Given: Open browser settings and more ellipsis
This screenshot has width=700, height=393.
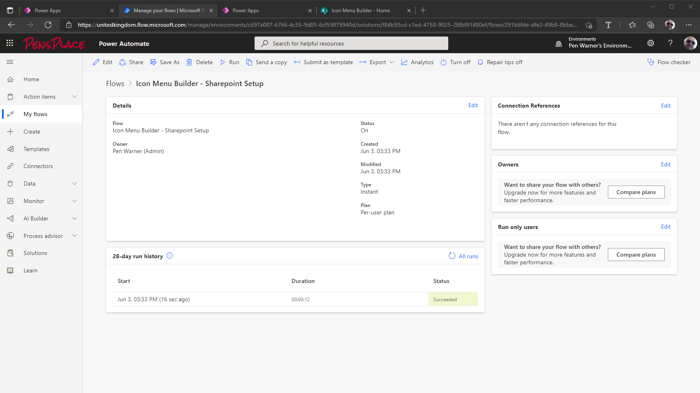Looking at the screenshot, I should 689,25.
